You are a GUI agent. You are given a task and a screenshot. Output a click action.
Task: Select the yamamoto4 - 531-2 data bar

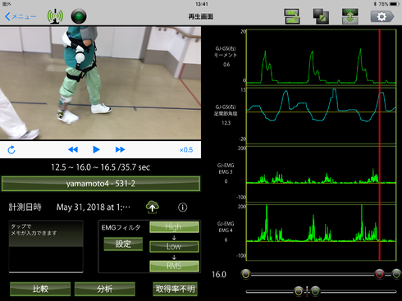pos(101,184)
